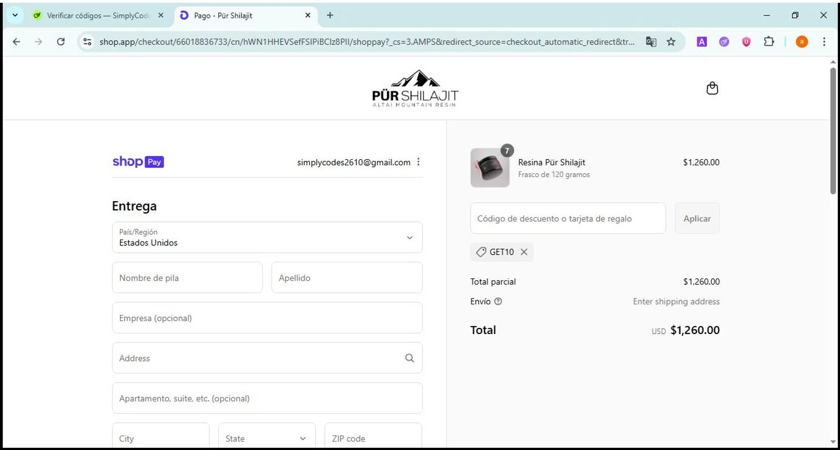
Task: Open a new browser tab
Action: (x=330, y=15)
